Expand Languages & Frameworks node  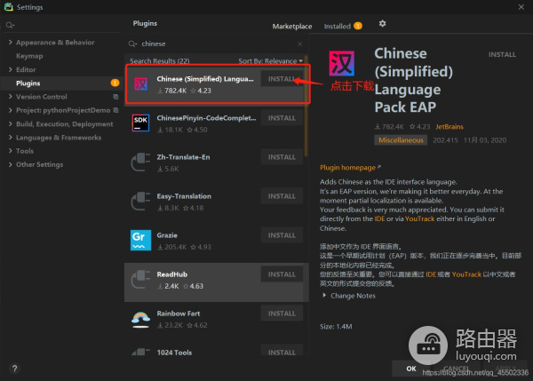click(x=10, y=138)
